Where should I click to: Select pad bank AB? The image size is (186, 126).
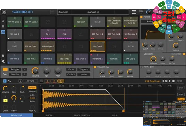pyautogui.click(x=3, y=32)
